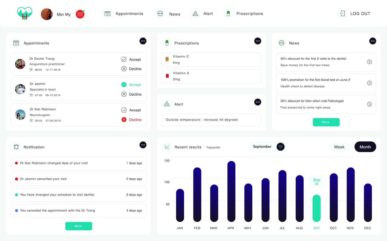
Task: Open options menu for Prescriptions panel
Action: click(258, 41)
